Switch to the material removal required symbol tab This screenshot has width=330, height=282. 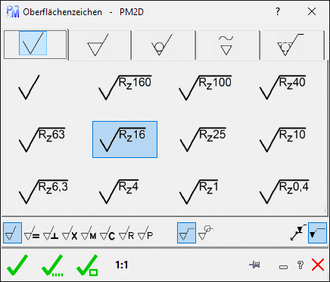pyautogui.click(x=100, y=45)
